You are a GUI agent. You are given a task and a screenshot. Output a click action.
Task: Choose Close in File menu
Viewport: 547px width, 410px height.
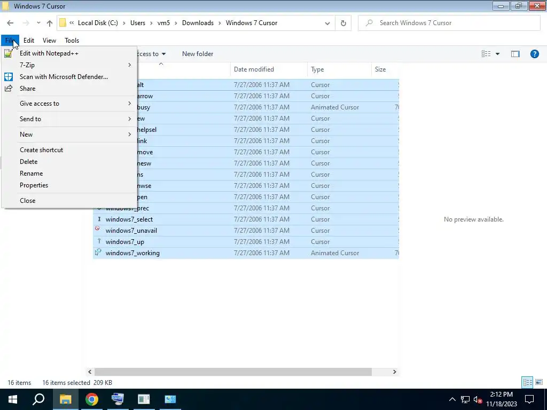pos(69,201)
